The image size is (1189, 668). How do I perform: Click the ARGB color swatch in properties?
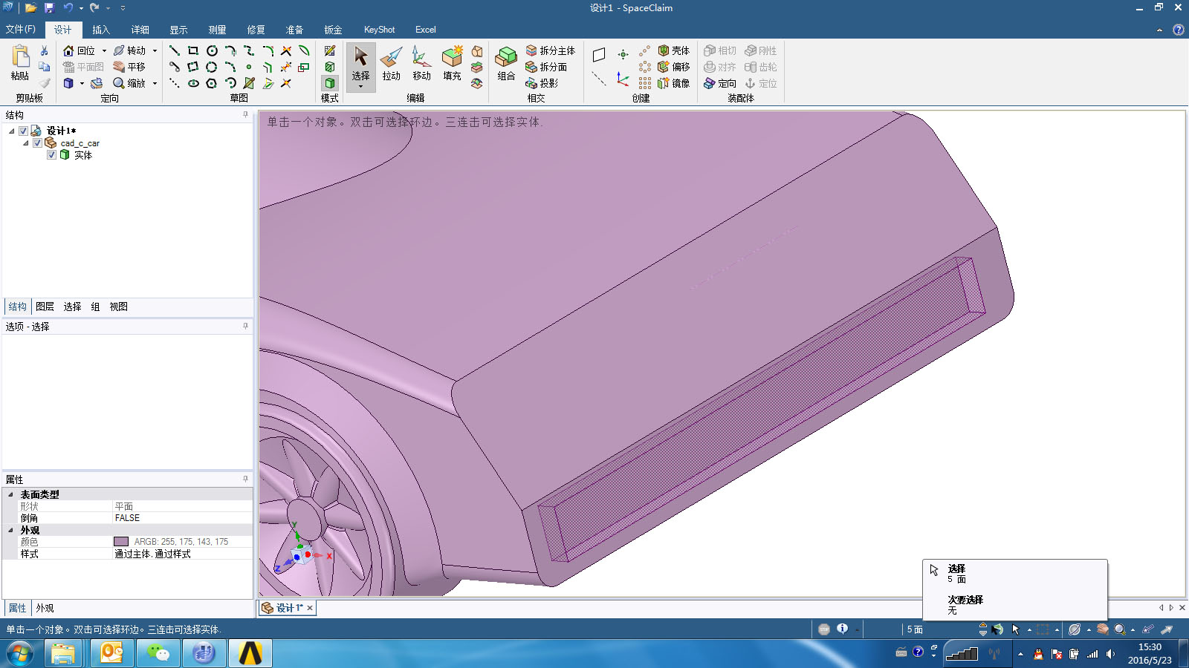point(121,542)
